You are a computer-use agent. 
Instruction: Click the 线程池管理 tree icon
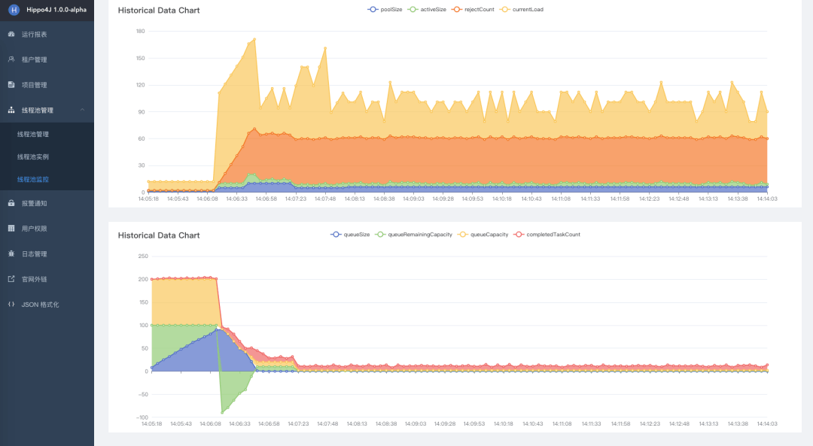click(11, 110)
